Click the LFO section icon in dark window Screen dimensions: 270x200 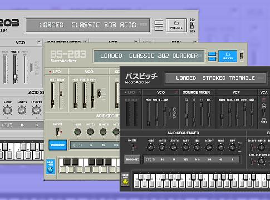pyautogui.click(x=139, y=92)
